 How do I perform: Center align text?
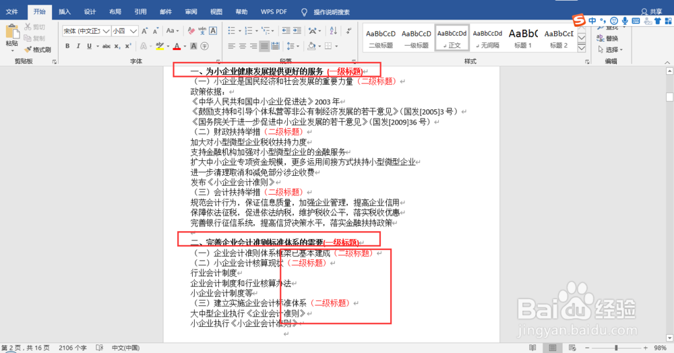coord(243,46)
